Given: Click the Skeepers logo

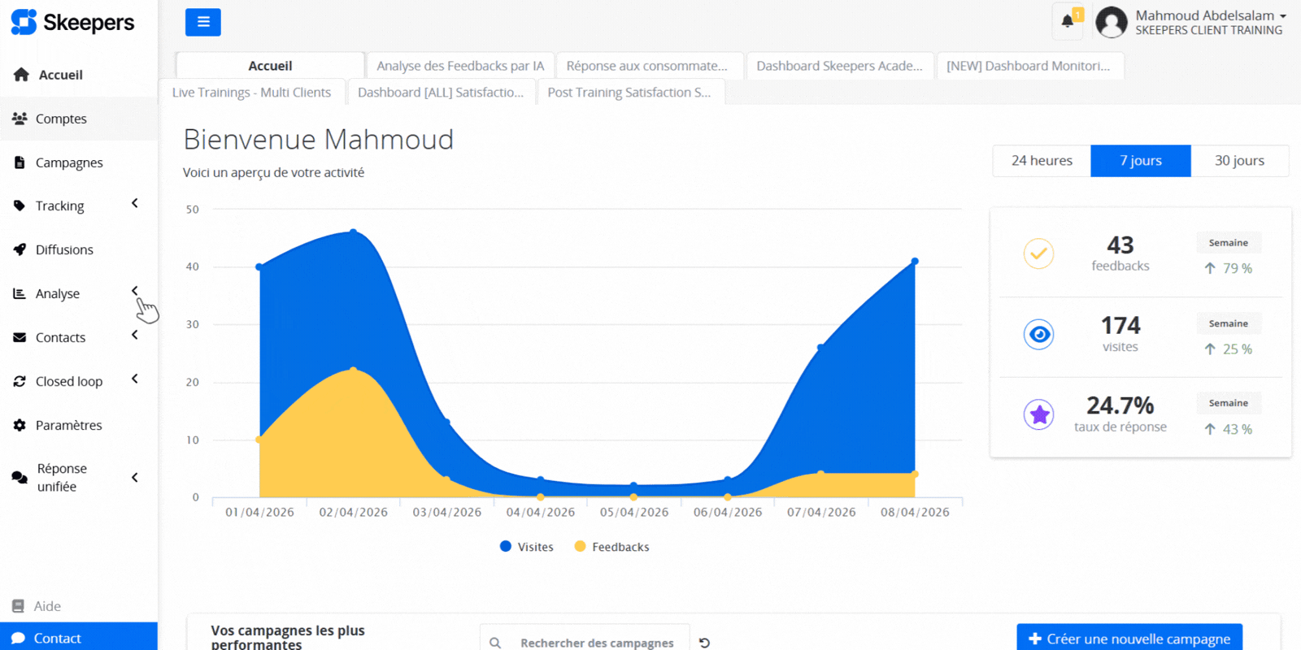Looking at the screenshot, I should pos(72,22).
